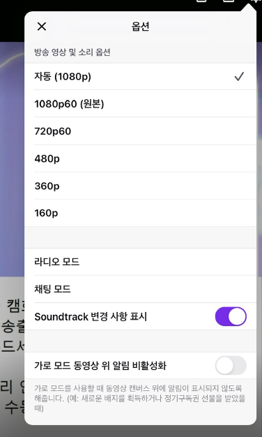
Task: Click the checkmark next to 자동 (1080p)
Action: click(x=239, y=77)
